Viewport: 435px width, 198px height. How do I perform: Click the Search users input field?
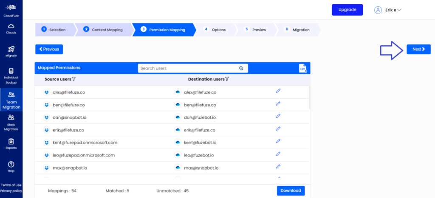point(187,68)
